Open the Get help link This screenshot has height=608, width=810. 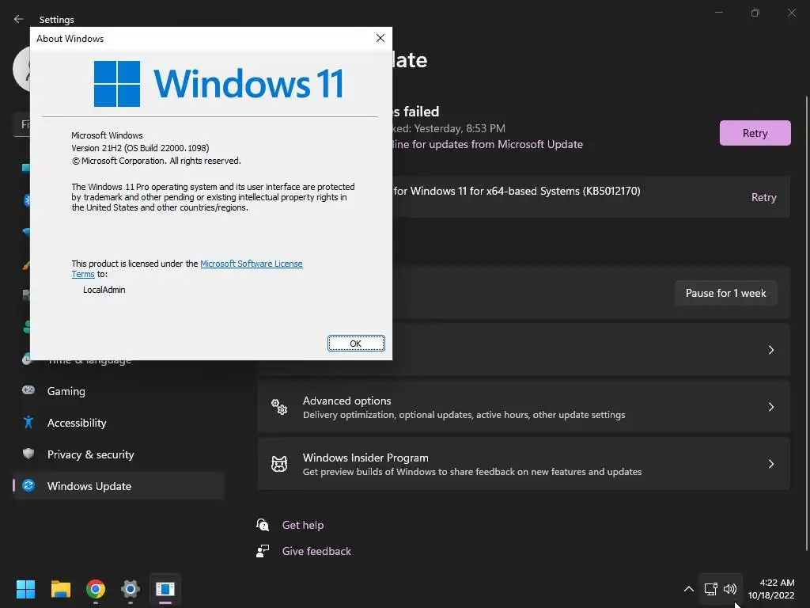click(303, 525)
